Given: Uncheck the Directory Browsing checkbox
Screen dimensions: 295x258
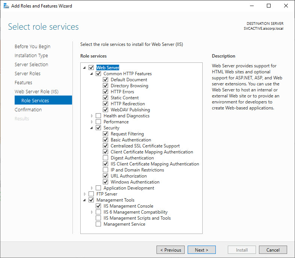Looking at the screenshot, I should coord(105,86).
